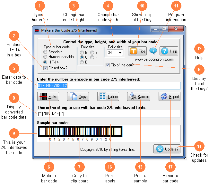Screen dimensions: 209x184
Task: Close the Make a Bar Code window
Action: (176, 29)
